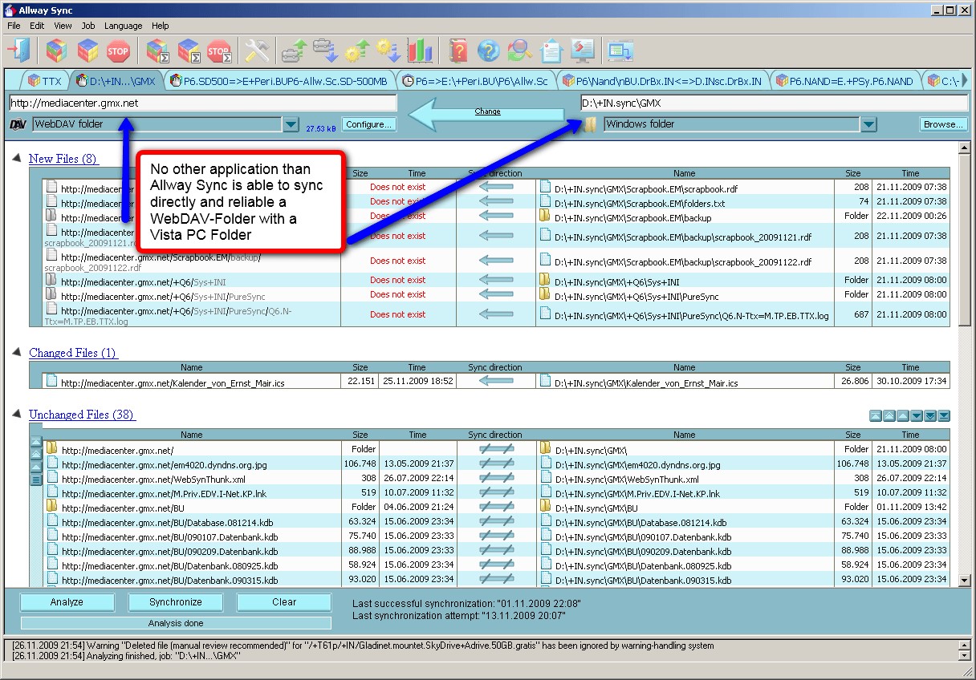976x680 pixels.
Task: Click the bar chart statistics icon
Action: [419, 51]
